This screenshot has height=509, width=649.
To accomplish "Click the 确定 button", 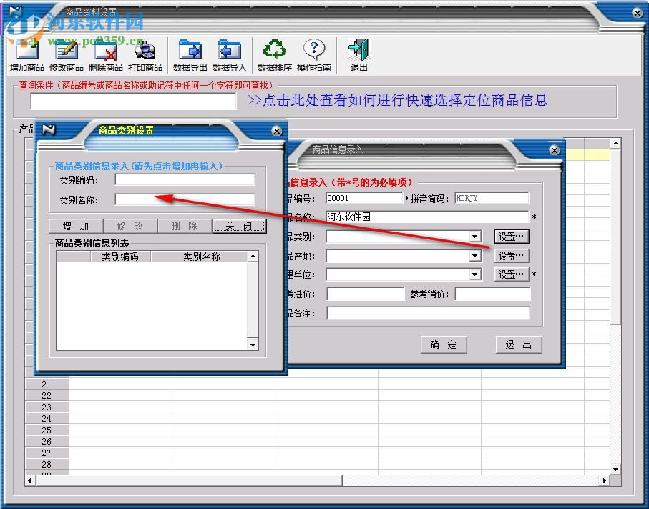I will coord(444,345).
